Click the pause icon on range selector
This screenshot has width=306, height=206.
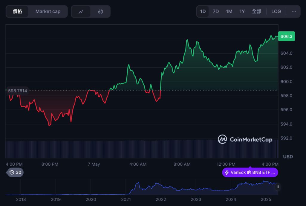tap(278, 187)
